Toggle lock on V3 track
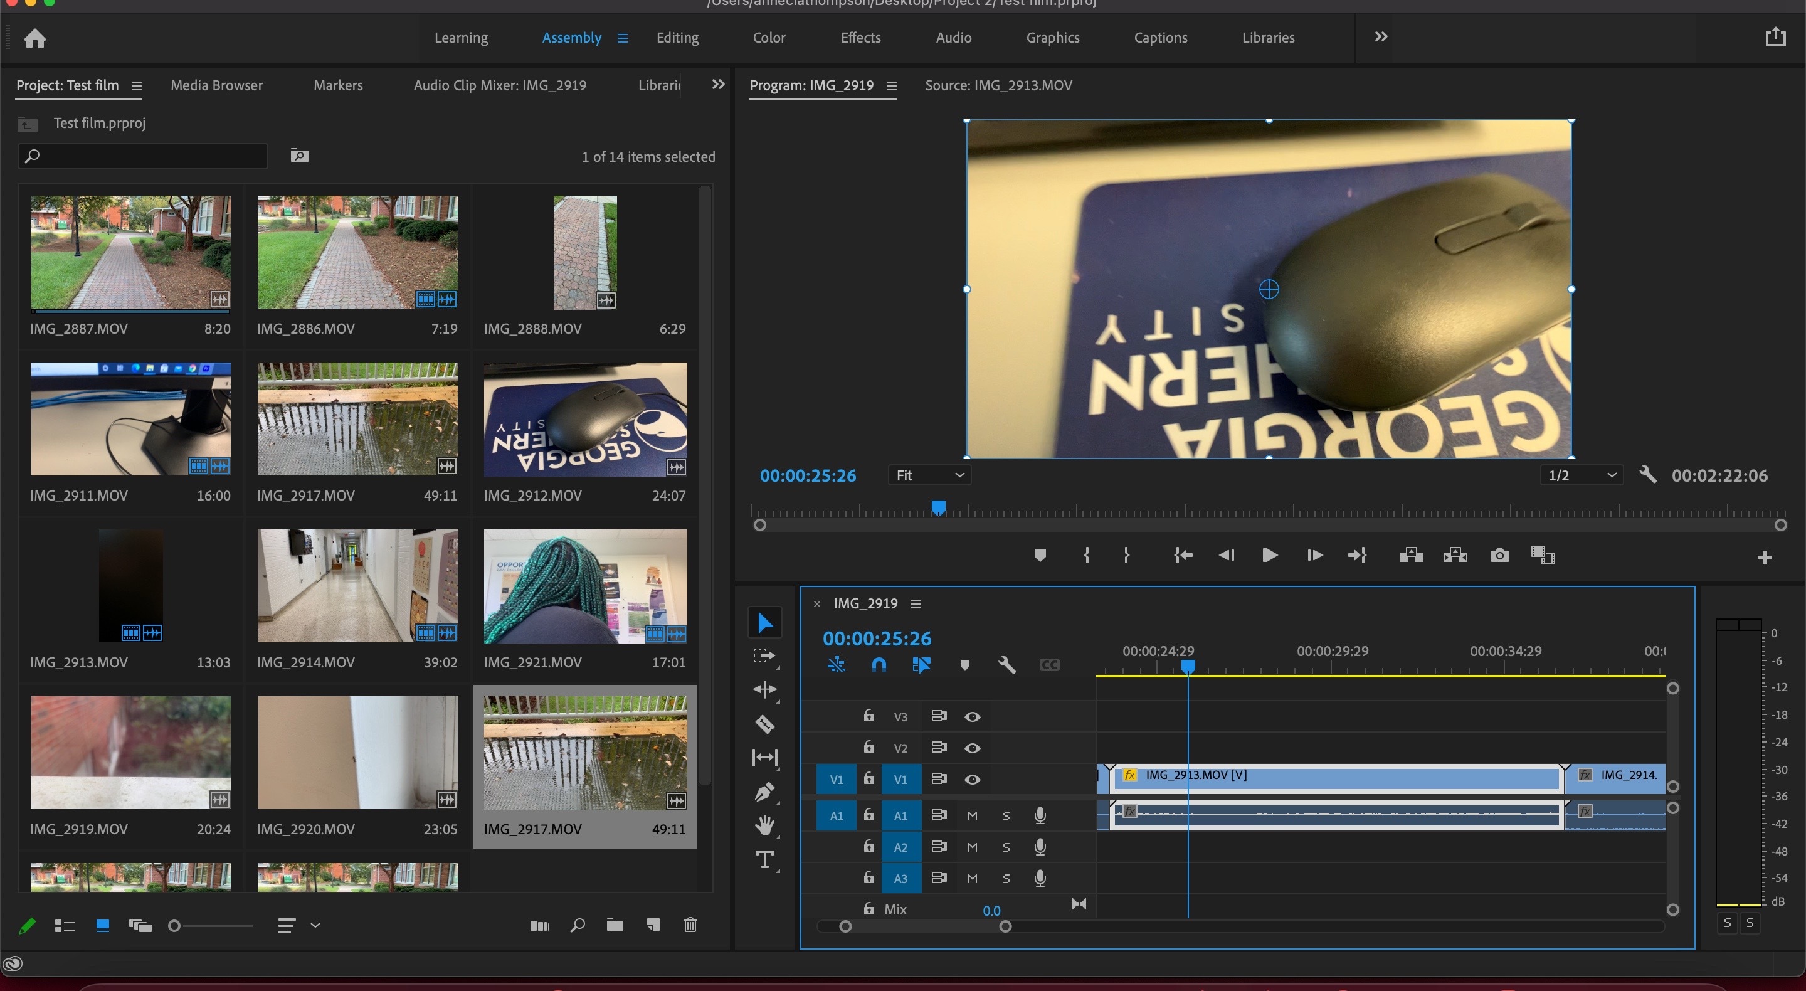 pyautogui.click(x=869, y=716)
